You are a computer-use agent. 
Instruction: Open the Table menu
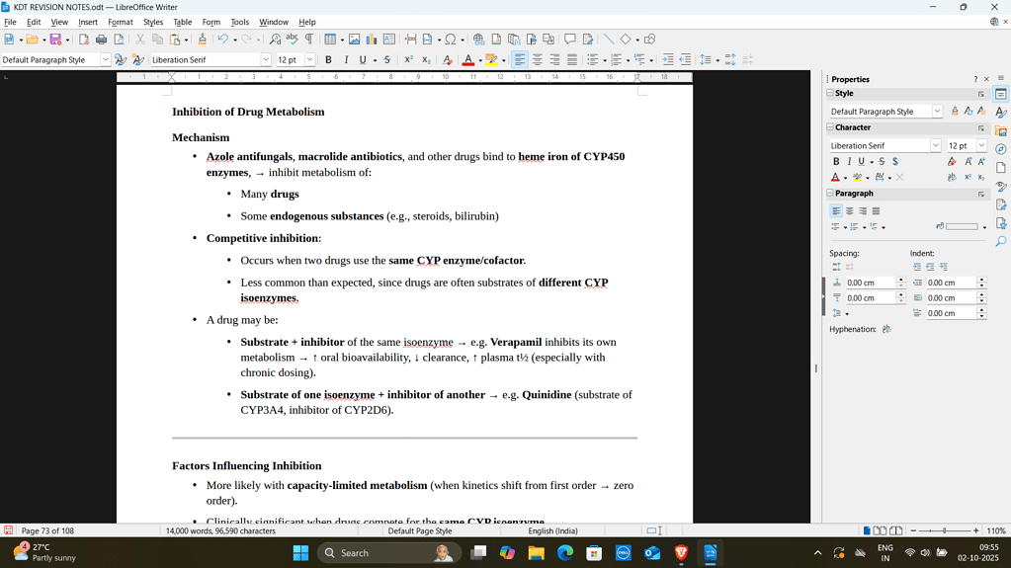183,22
